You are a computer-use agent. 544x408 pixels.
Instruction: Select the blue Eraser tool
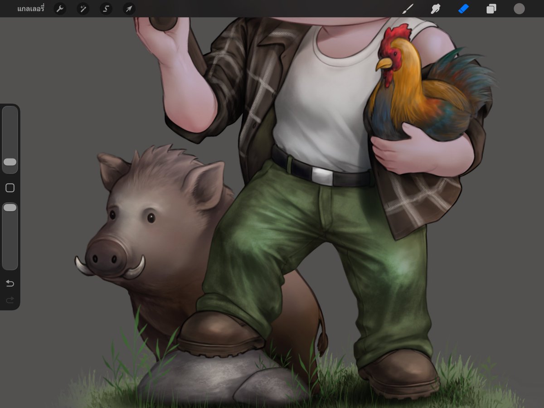click(x=463, y=9)
